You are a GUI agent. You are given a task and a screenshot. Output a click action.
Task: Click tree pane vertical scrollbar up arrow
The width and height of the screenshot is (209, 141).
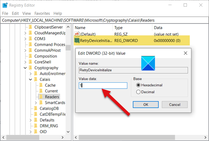click(x=68, y=27)
